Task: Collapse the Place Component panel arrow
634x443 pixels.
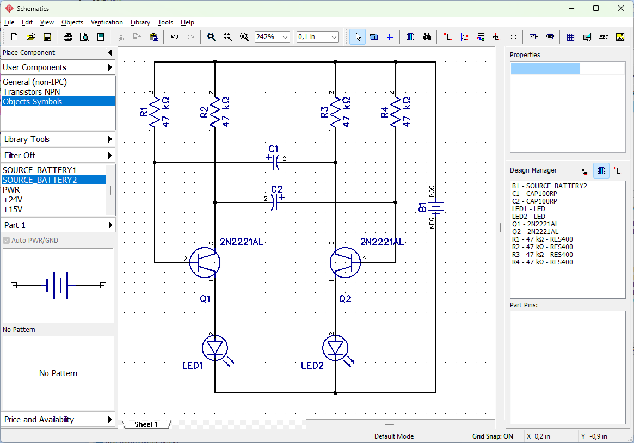Action: tap(110, 53)
